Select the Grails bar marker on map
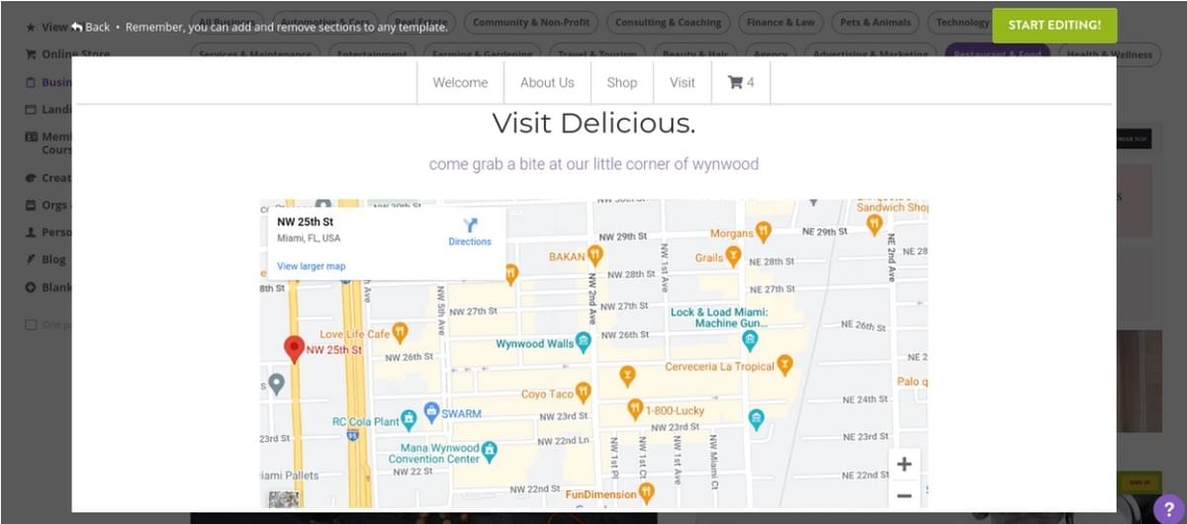 pos(733,257)
